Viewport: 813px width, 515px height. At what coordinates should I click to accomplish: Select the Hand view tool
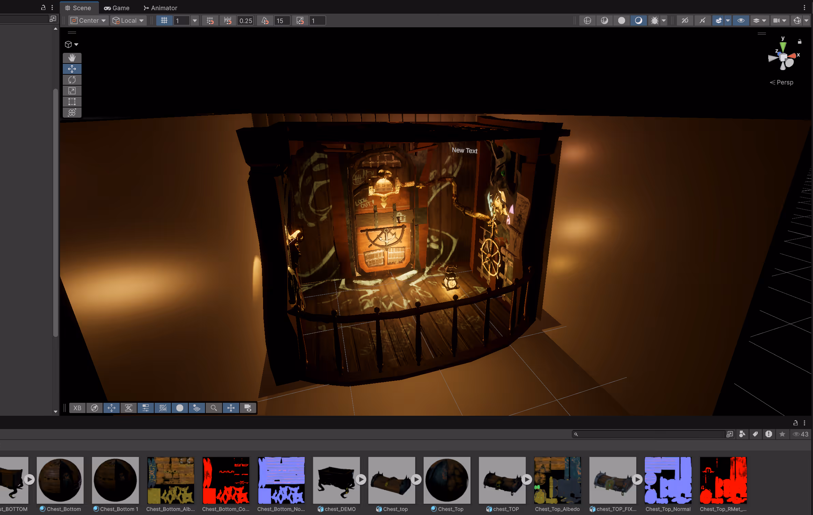72,58
